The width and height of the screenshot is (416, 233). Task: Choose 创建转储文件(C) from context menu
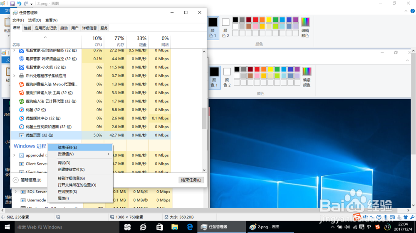tap(80, 170)
